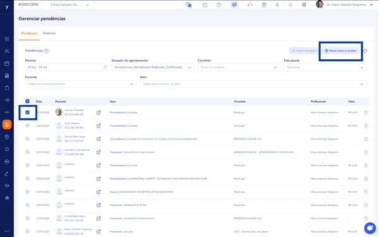The height and width of the screenshot is (237, 379).
Task: Check the SUS convênio row checkbox
Action: (27, 231)
